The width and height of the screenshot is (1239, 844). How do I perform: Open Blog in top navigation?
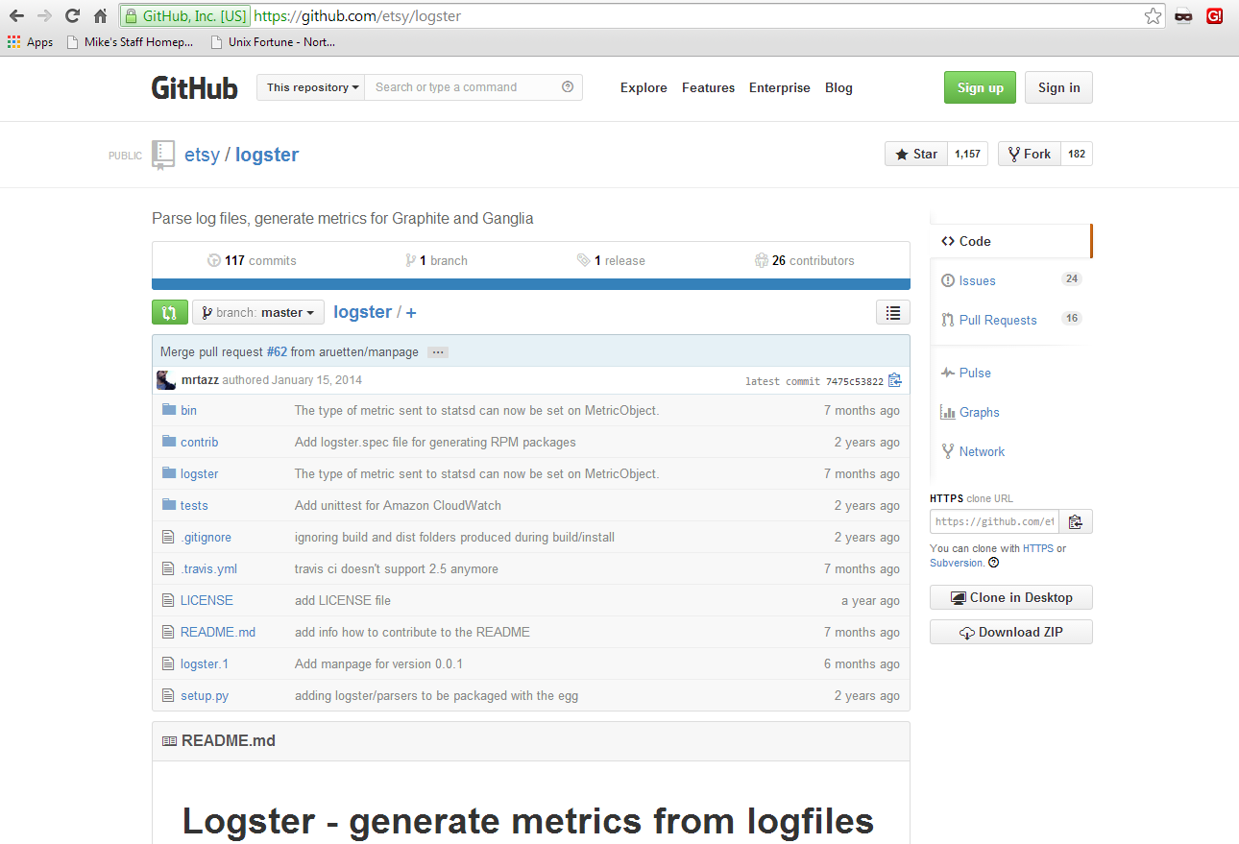tap(838, 87)
